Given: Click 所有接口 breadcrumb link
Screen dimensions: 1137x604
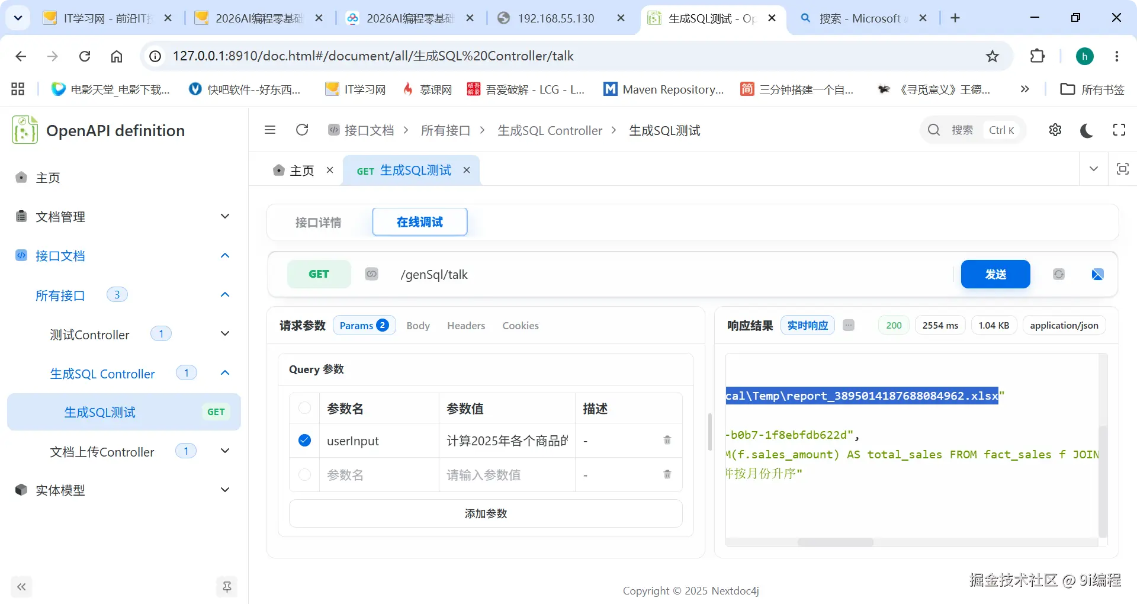Looking at the screenshot, I should pyautogui.click(x=445, y=130).
